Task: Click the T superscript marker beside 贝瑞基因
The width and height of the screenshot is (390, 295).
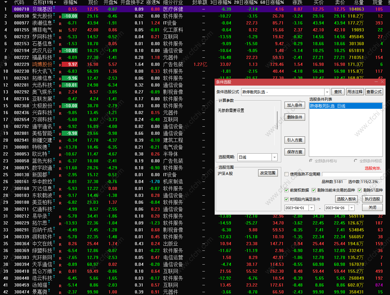Action: point(54,8)
